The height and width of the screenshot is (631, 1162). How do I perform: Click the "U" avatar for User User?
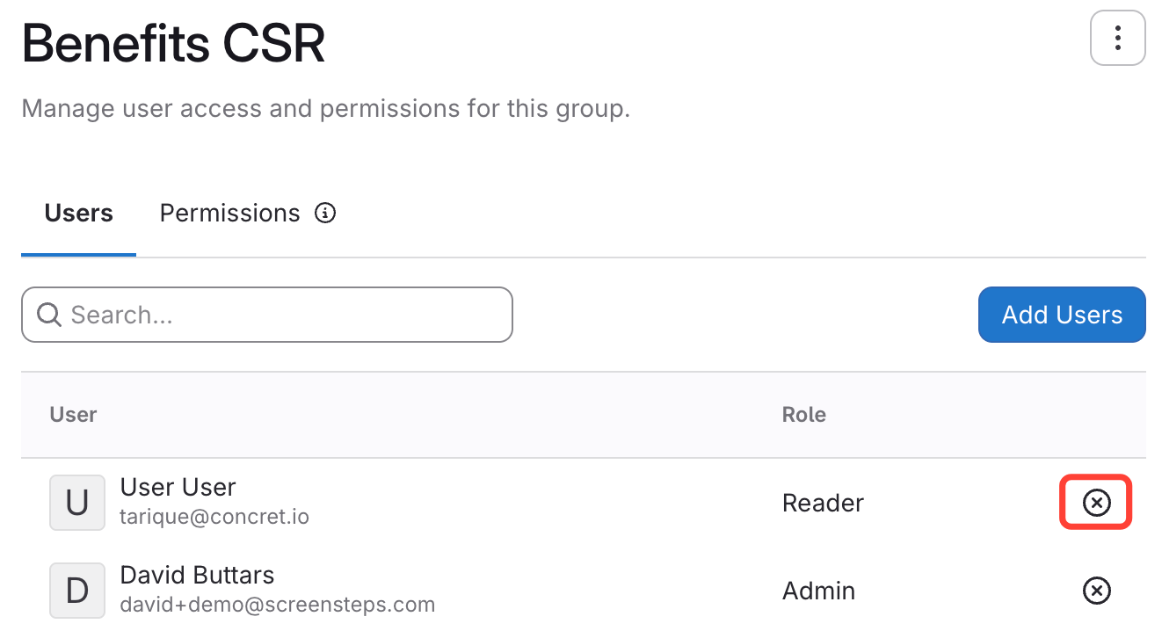click(x=77, y=503)
